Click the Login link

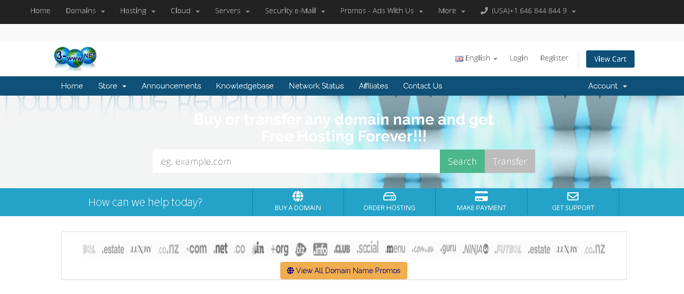click(x=518, y=58)
